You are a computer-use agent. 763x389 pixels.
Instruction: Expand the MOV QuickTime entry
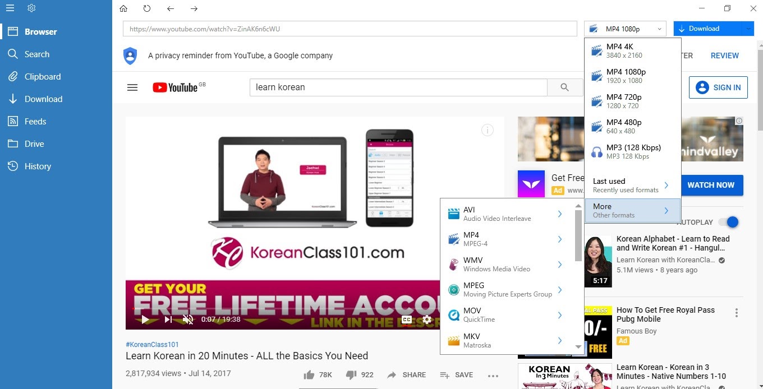507,314
